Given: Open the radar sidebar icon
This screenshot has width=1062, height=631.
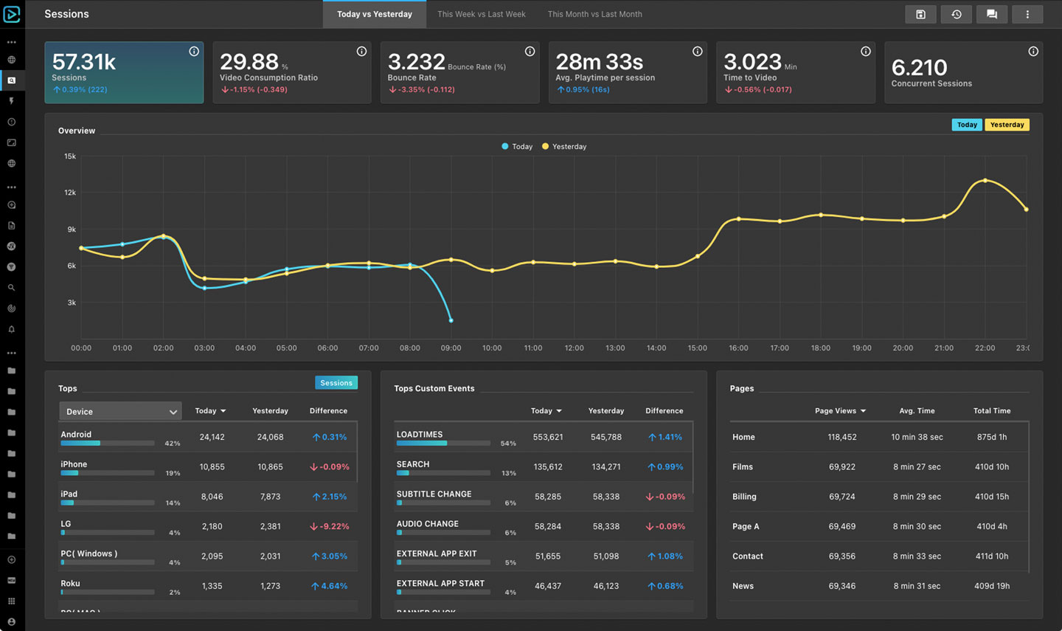Looking at the screenshot, I should pyautogui.click(x=11, y=308).
